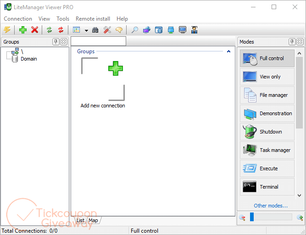Switch to the Map tab
306x235 pixels.
[93, 220]
